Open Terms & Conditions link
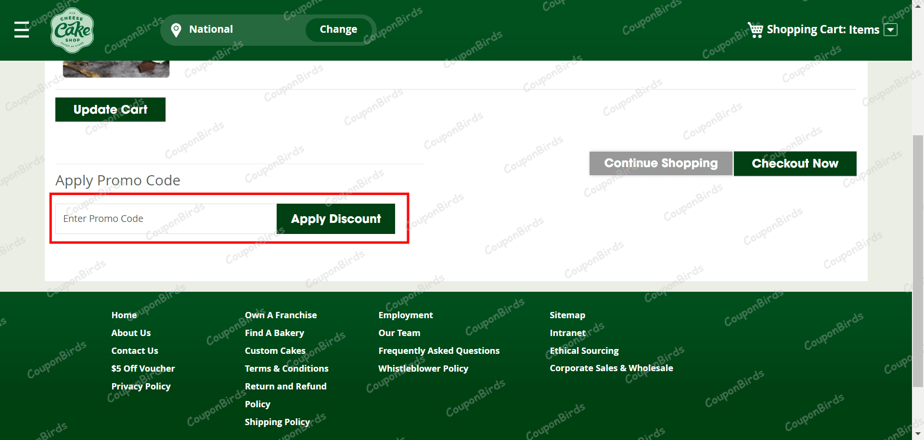 click(x=286, y=369)
